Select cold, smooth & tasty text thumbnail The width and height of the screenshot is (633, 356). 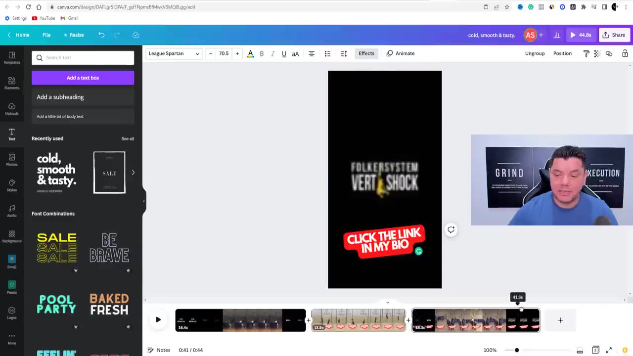[x=56, y=173]
